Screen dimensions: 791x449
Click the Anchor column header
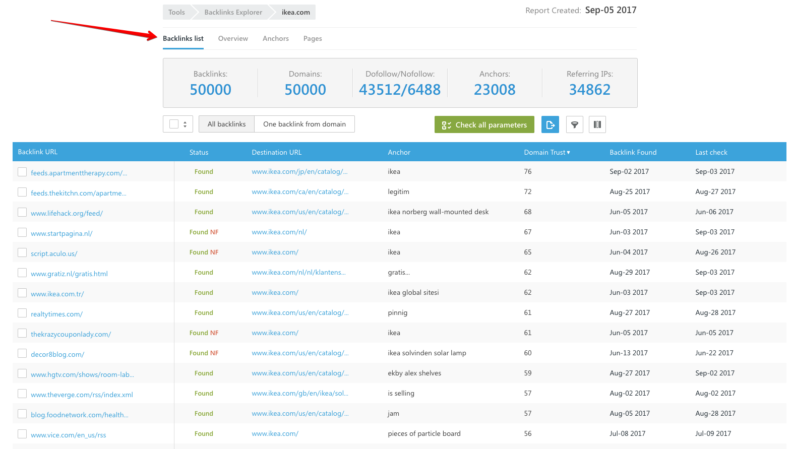tap(399, 152)
